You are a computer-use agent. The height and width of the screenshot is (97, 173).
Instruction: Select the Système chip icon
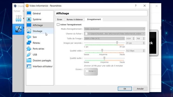(x=29, y=19)
